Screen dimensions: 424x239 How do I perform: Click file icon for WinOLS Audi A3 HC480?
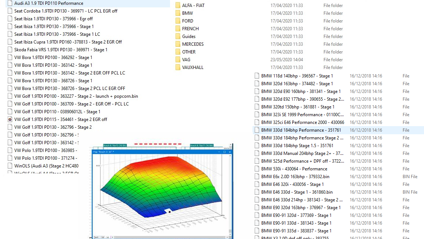pos(10,166)
